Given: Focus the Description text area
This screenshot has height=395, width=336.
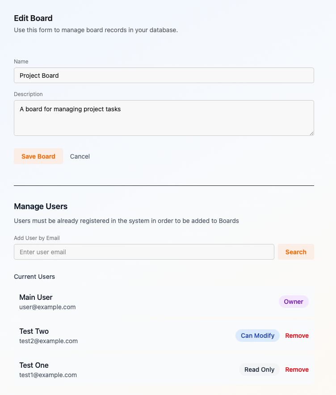Looking at the screenshot, I should 164,118.
